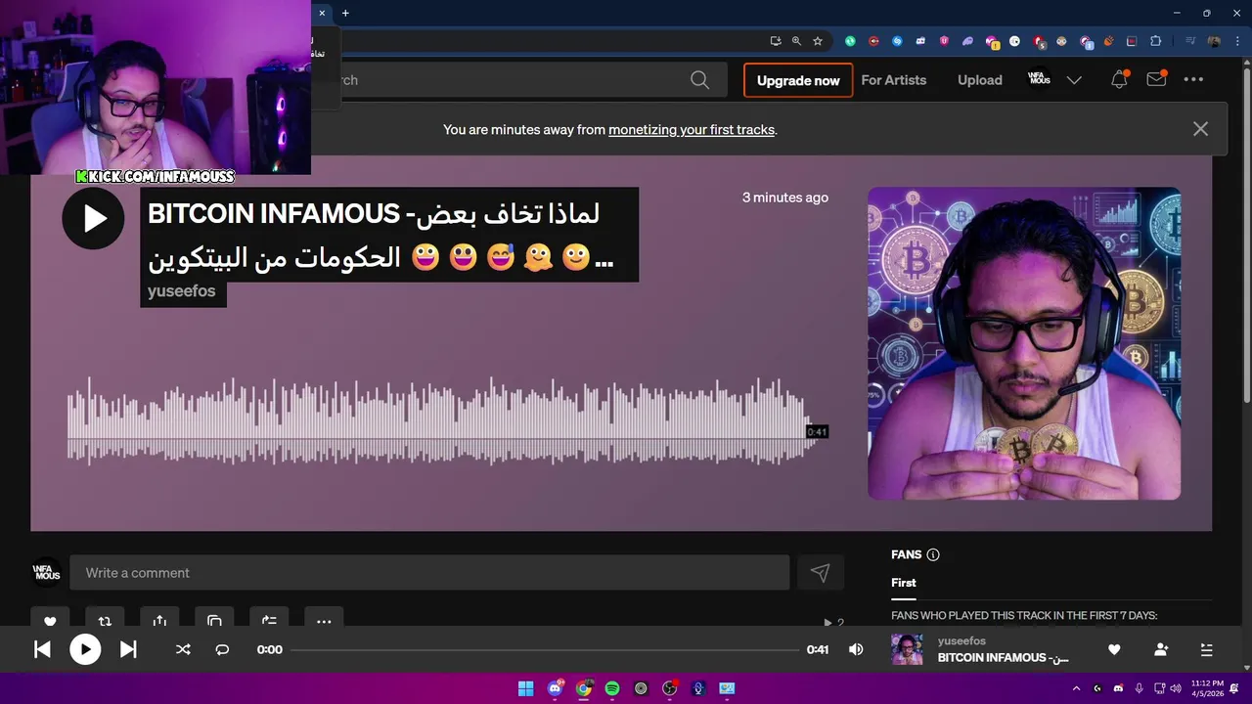1252x704 pixels.
Task: Click the search magnifier icon
Action: coord(699,80)
